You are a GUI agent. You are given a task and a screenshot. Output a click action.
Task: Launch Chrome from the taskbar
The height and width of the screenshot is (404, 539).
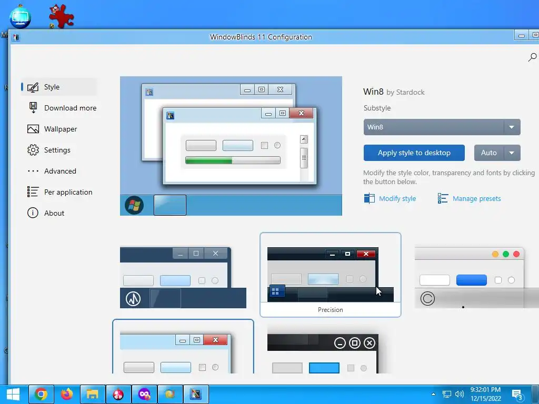click(41, 394)
